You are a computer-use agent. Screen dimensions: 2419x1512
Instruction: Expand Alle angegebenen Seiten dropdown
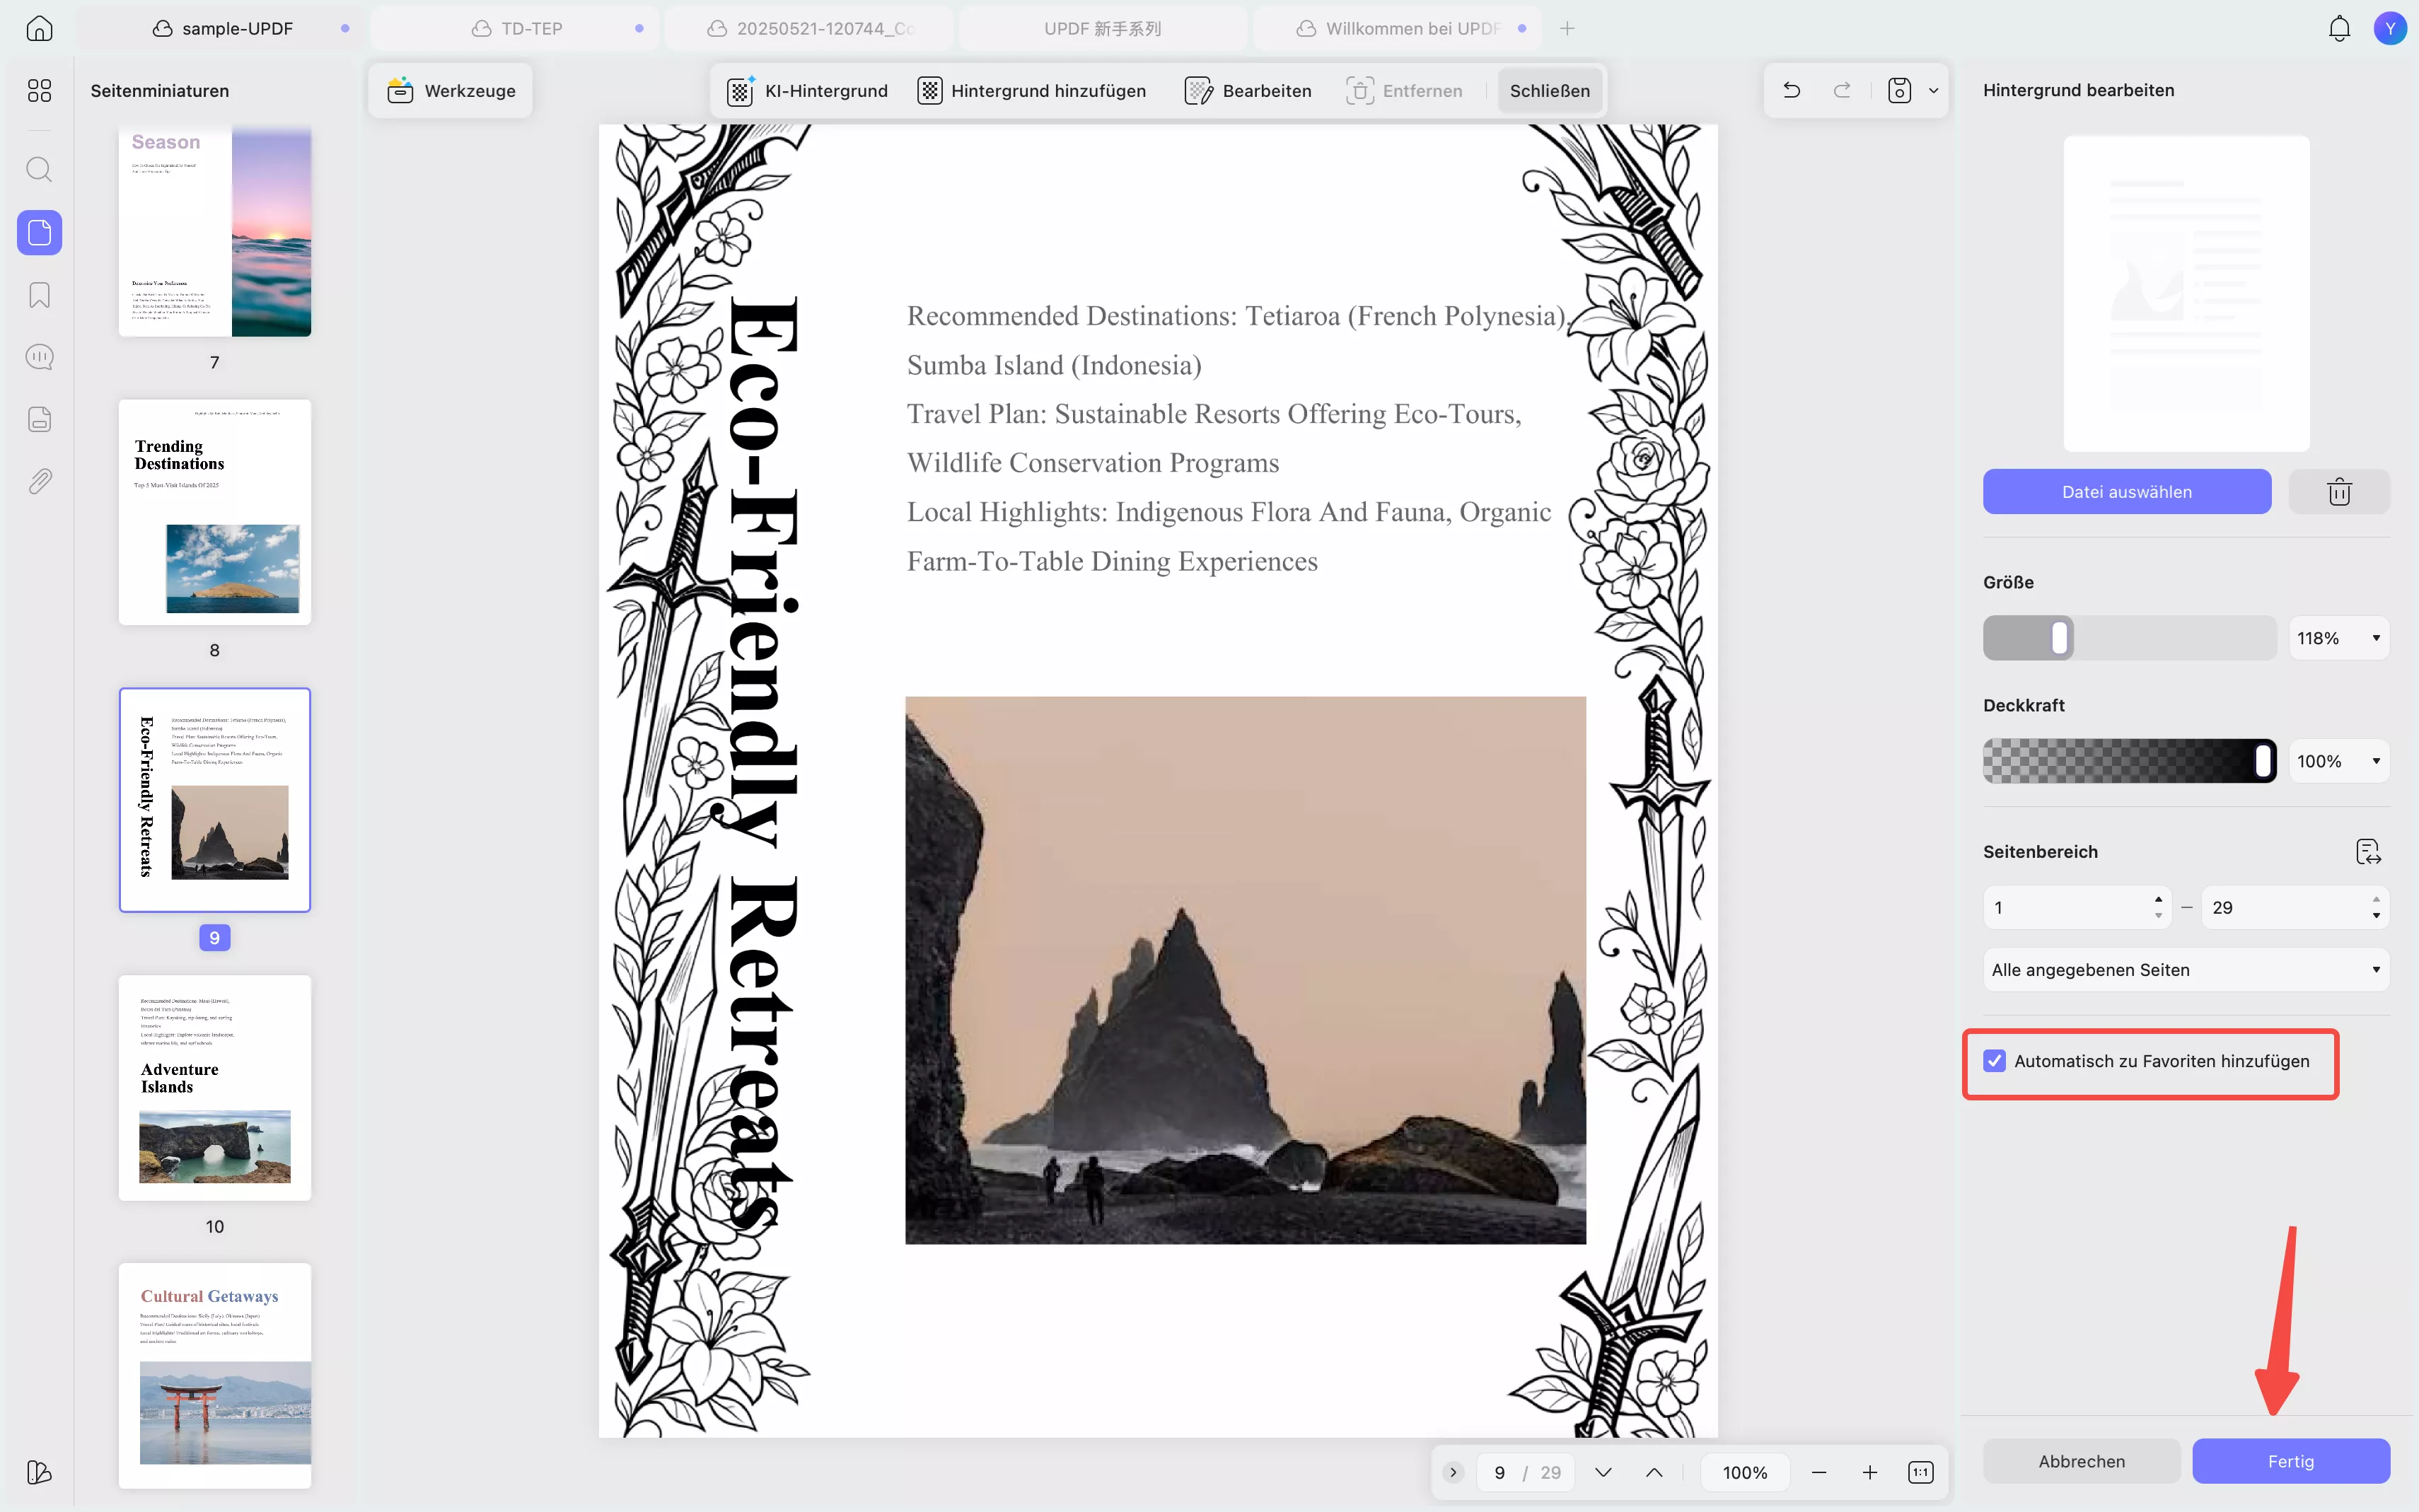[x=2185, y=970]
